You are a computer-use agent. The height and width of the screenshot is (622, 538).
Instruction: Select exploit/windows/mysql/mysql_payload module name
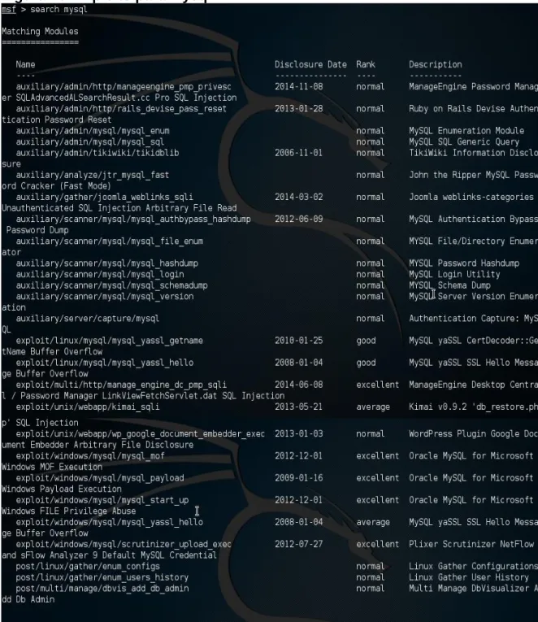(x=100, y=478)
